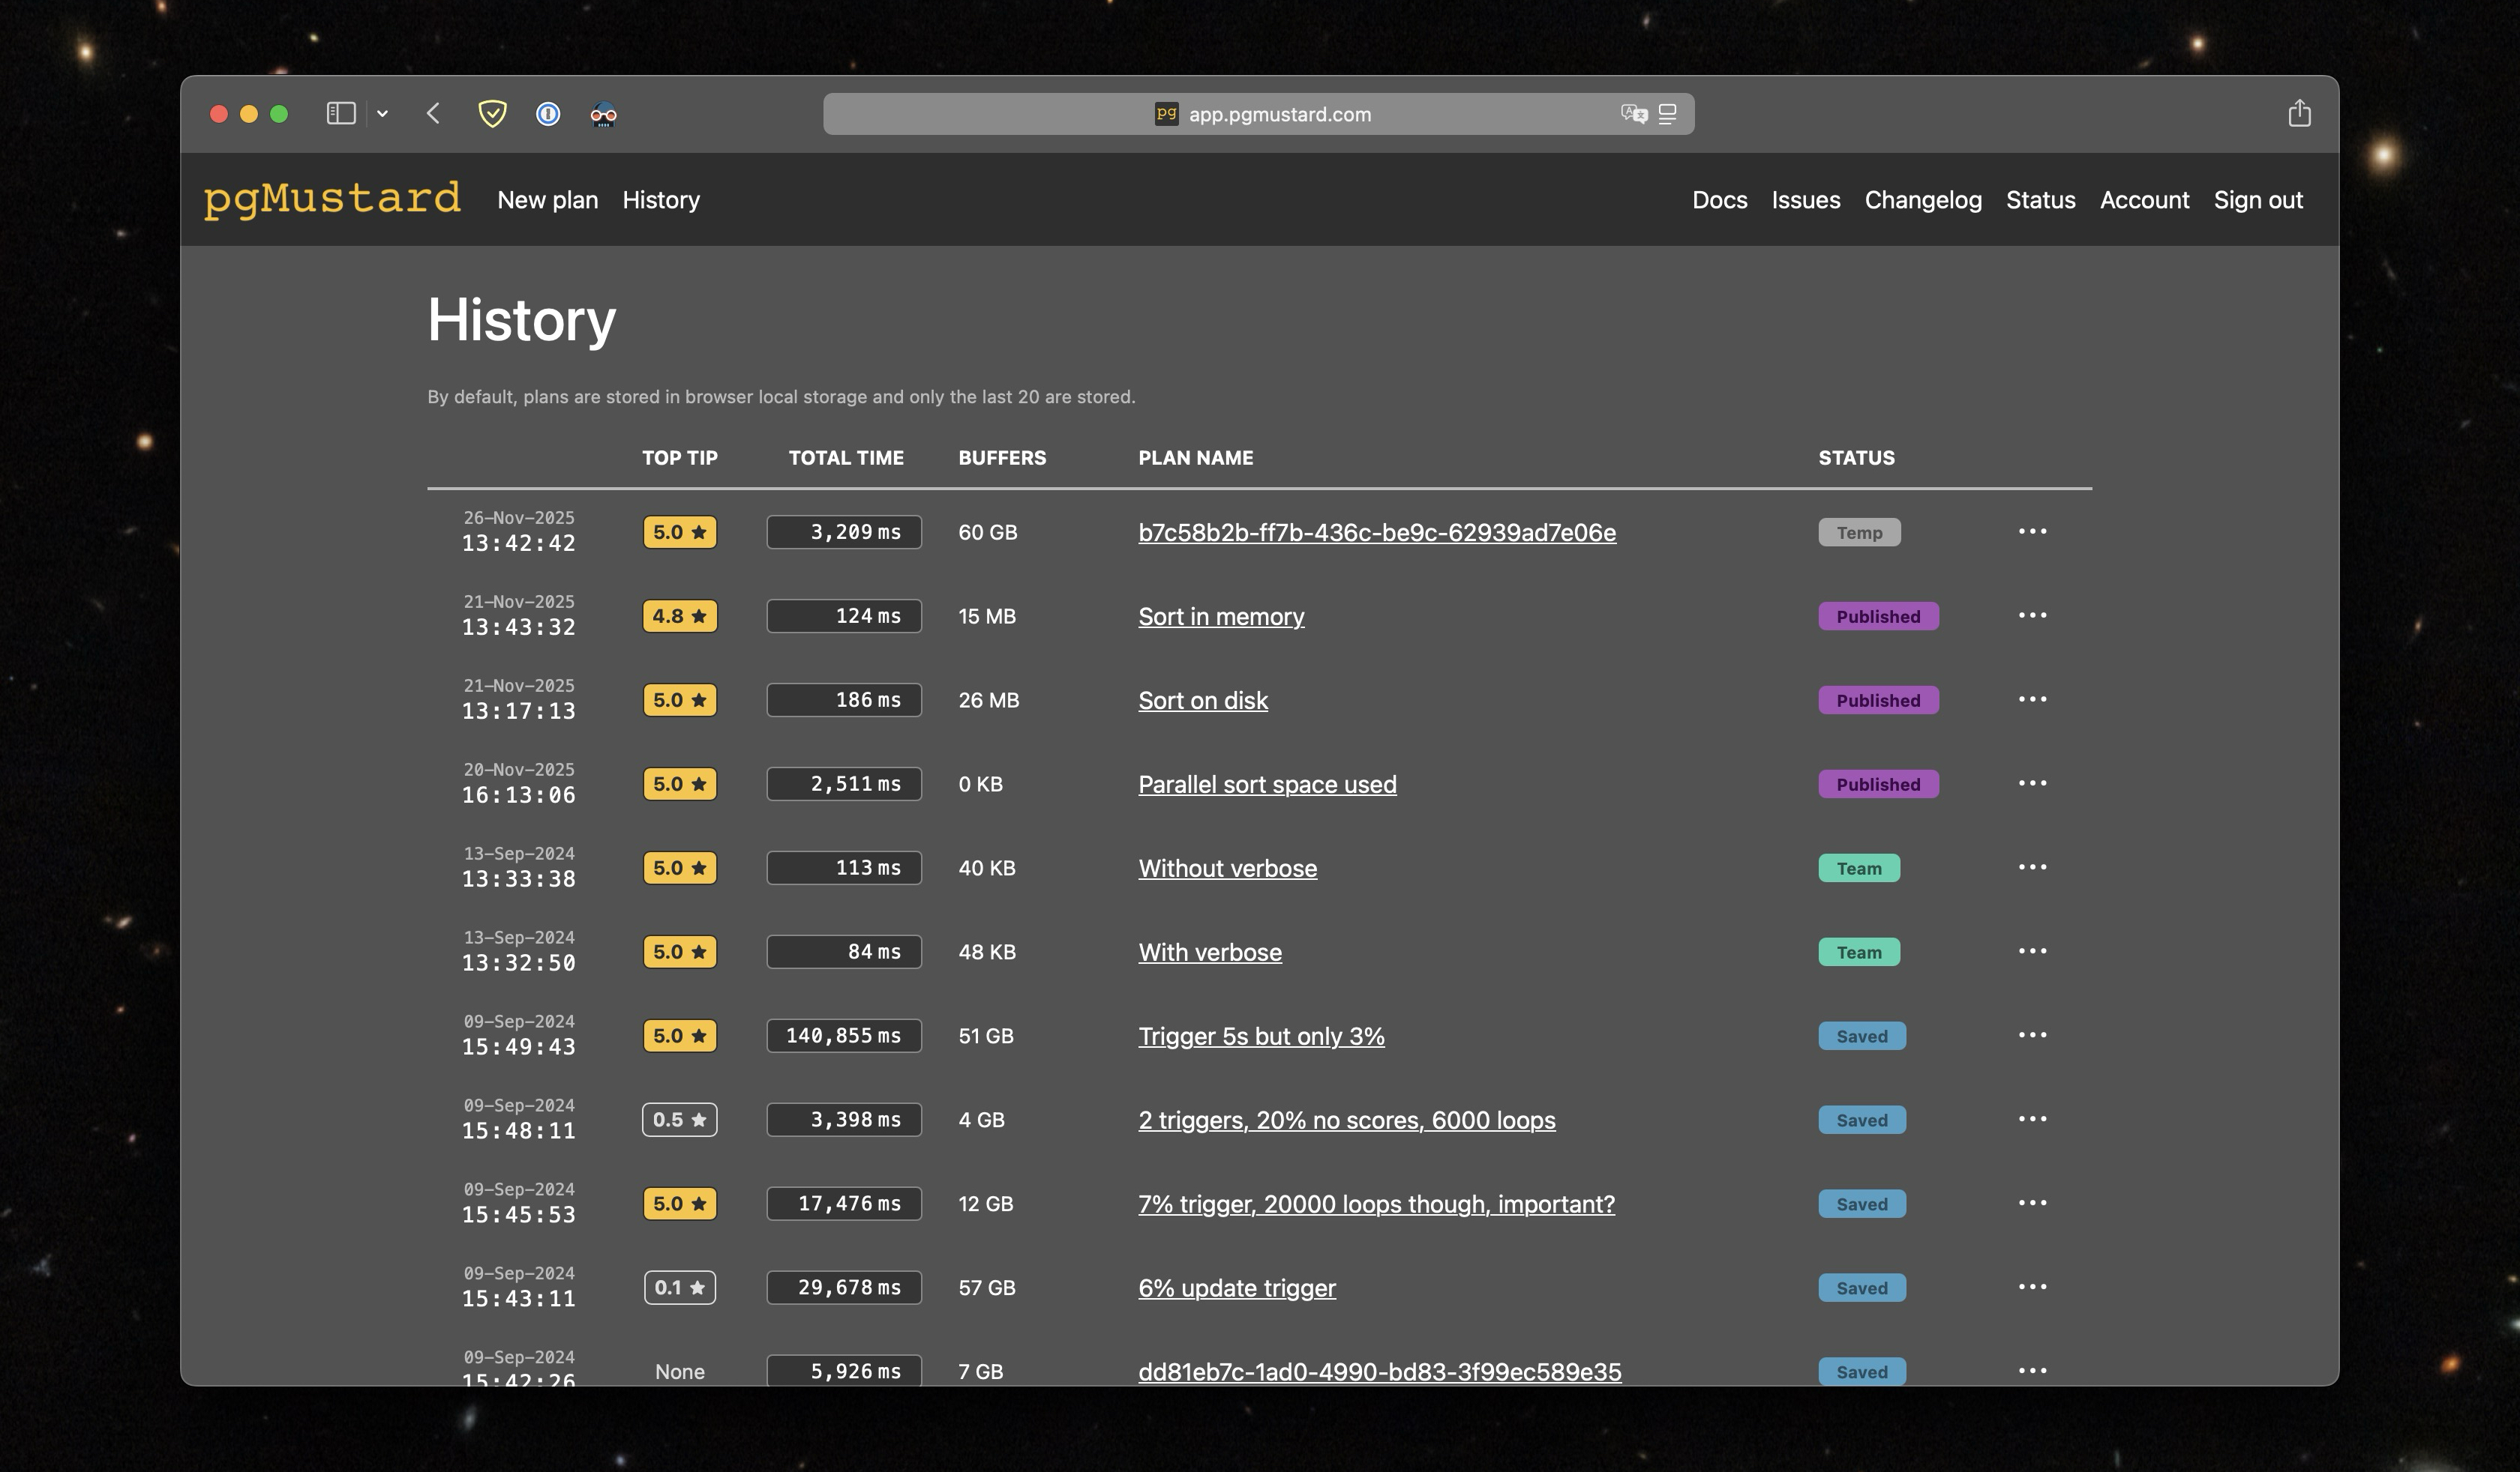Click the shield privacy extension icon
Screen dimensions: 2520x1472
tap(492, 114)
